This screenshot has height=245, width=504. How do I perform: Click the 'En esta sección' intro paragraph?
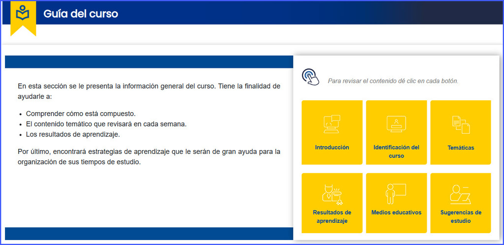(x=149, y=91)
